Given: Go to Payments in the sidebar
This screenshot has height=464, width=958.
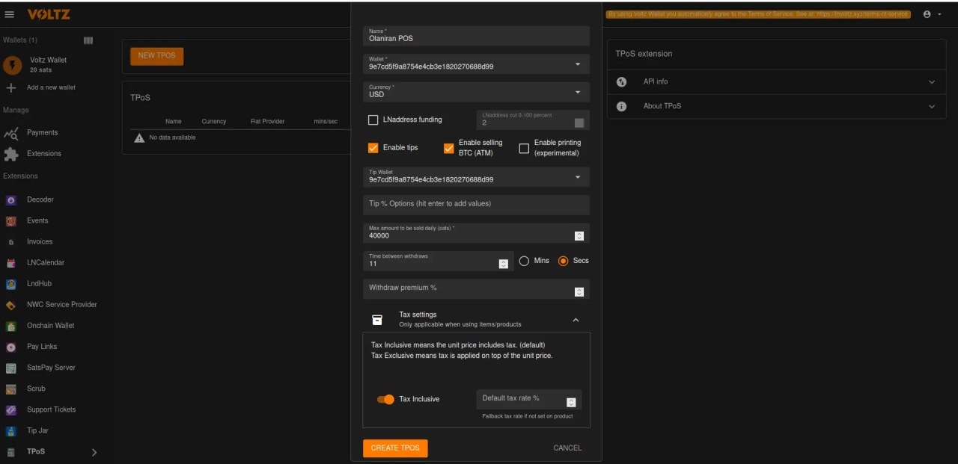Looking at the screenshot, I should [x=42, y=132].
